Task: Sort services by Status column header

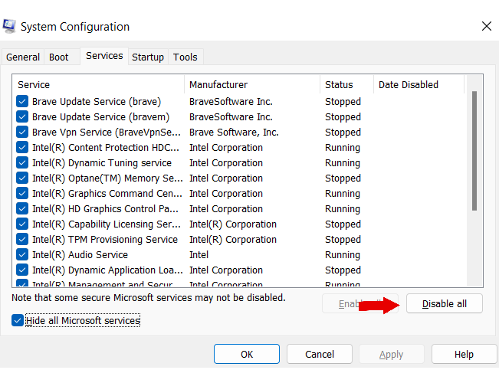Action: pos(346,85)
